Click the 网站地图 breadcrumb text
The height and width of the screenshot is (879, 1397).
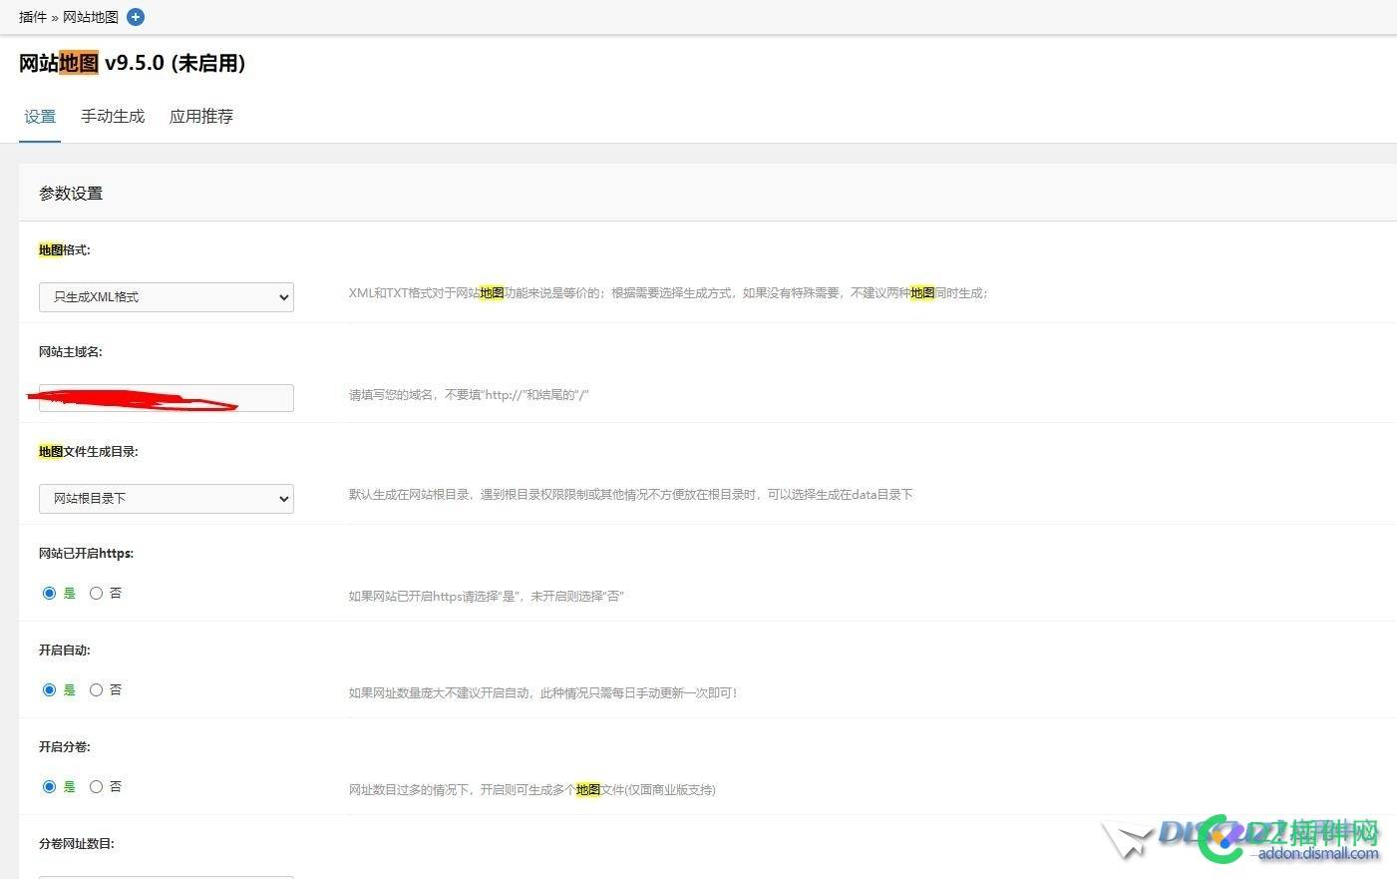coord(91,17)
